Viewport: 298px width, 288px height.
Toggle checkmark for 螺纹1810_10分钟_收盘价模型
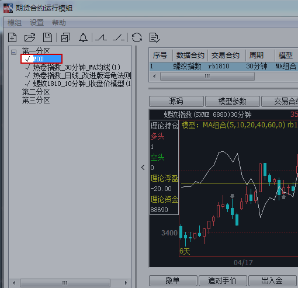27,84
